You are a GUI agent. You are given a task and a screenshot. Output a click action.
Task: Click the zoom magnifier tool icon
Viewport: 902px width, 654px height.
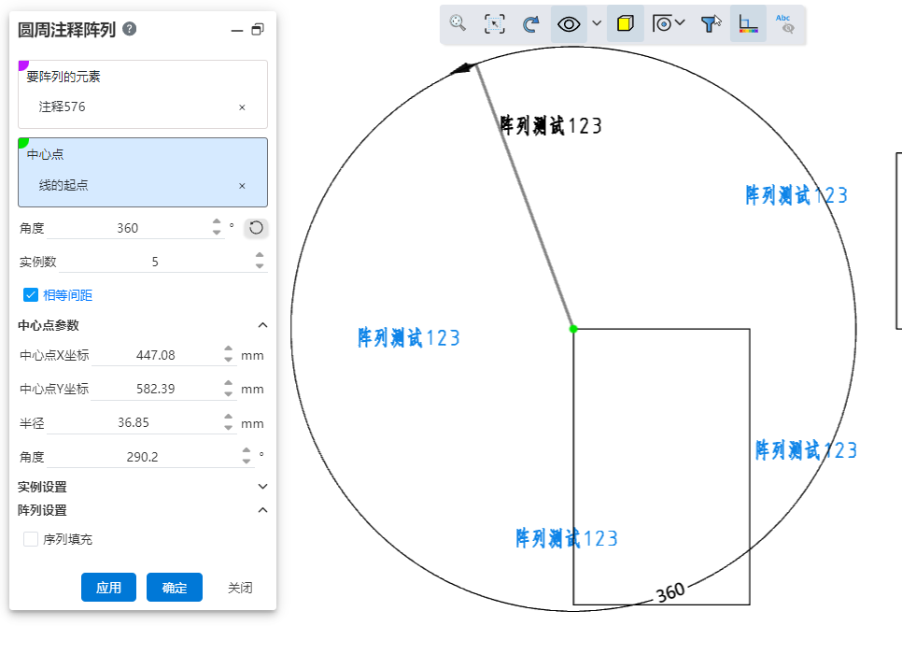458,23
